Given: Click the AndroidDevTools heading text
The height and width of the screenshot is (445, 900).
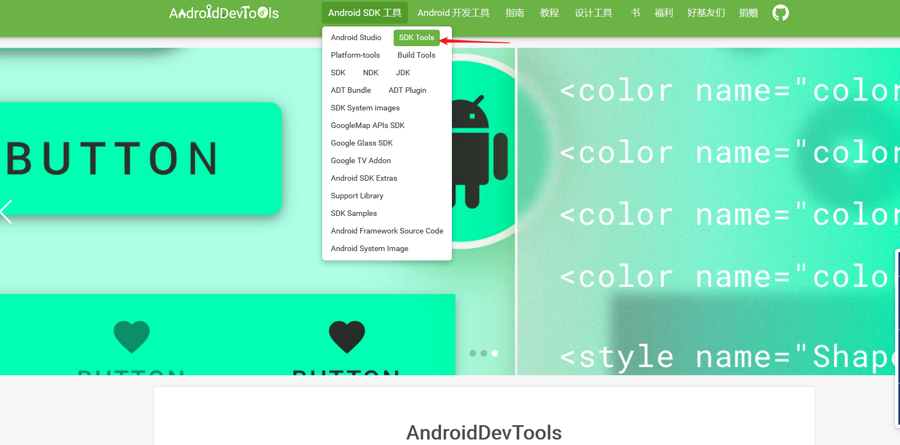Looking at the screenshot, I should coord(484,432).
